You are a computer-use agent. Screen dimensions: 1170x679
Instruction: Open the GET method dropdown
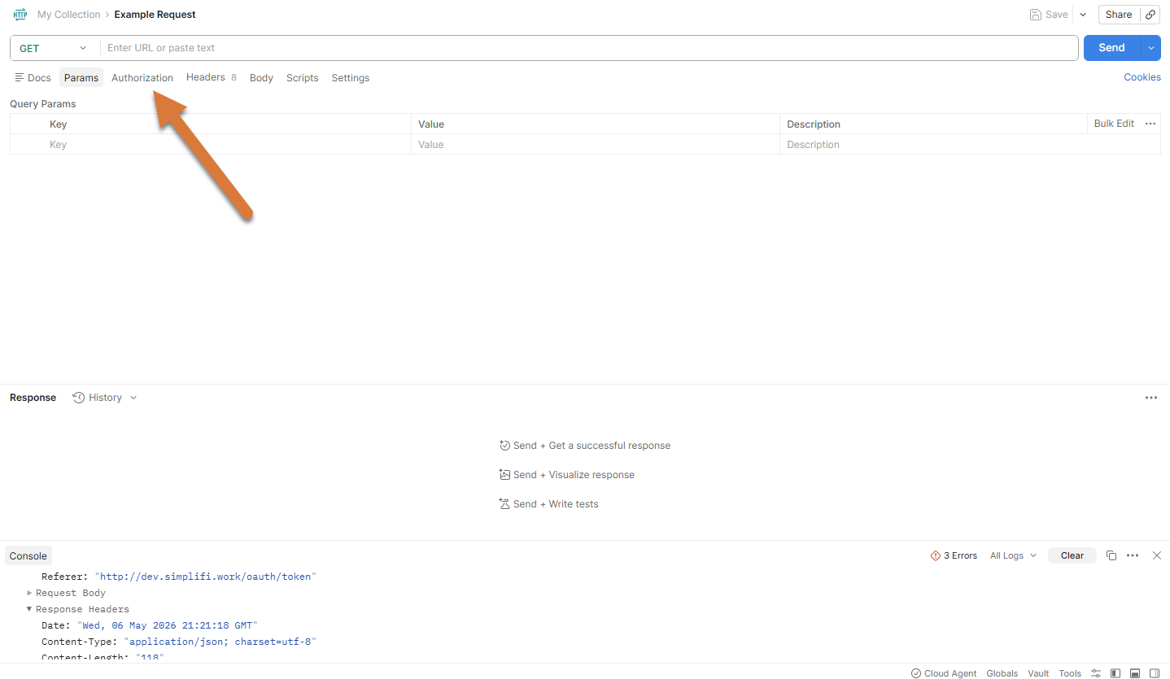pyautogui.click(x=54, y=48)
